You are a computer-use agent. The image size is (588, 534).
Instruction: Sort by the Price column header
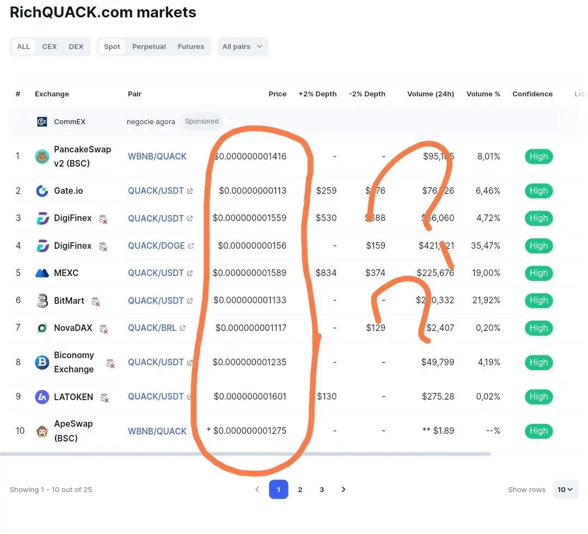[277, 94]
